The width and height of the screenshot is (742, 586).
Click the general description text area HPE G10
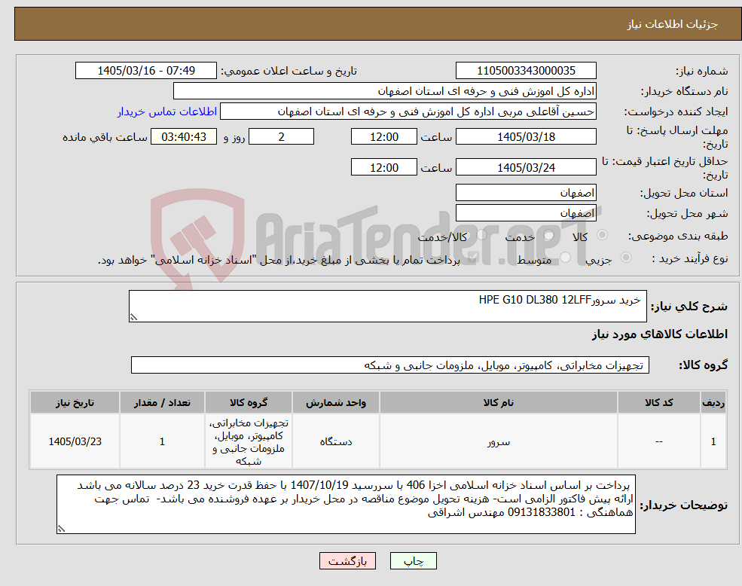coord(387,307)
